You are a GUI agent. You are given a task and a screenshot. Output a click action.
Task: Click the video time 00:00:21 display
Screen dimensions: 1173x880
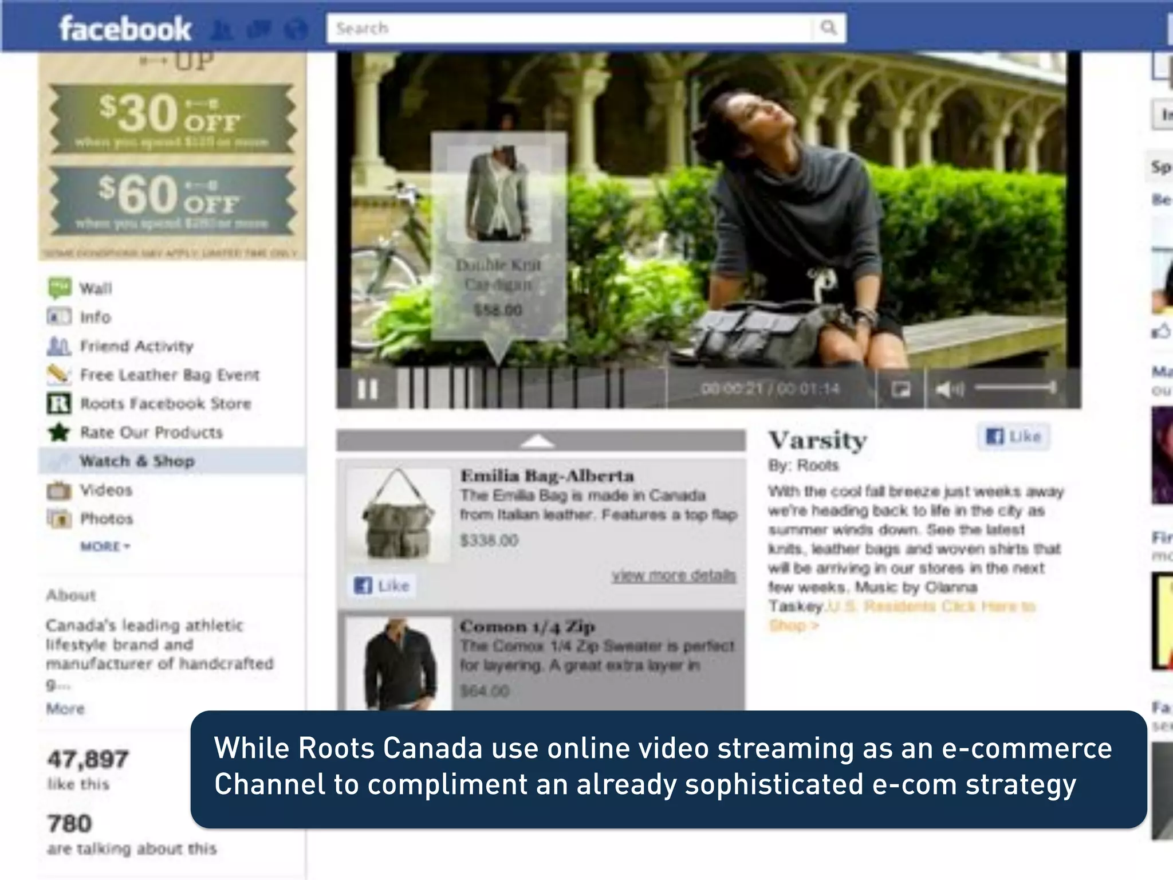pos(771,389)
